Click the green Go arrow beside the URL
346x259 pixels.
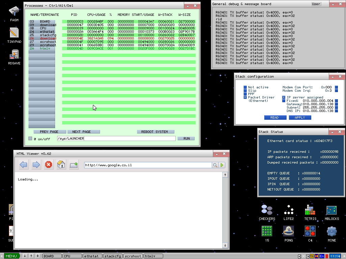coord(222,165)
